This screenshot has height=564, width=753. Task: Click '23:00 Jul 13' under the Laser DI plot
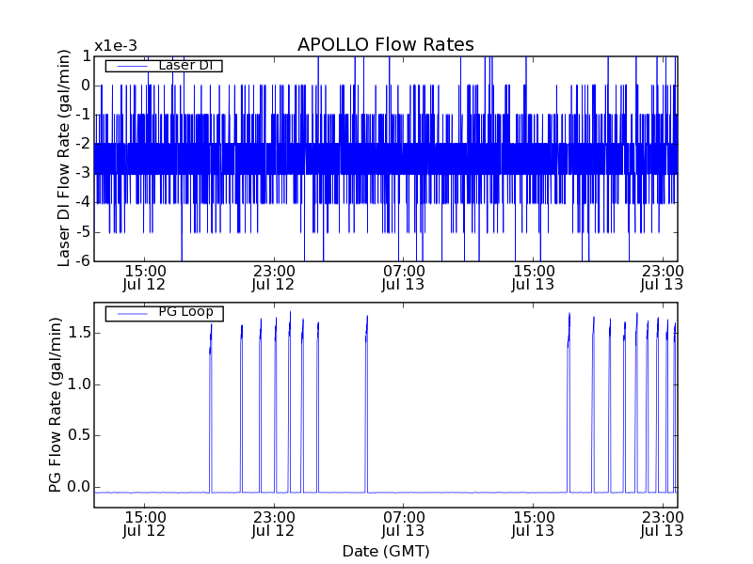(663, 277)
